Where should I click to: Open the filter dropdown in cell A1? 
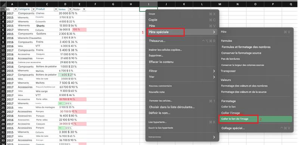coord(16,9)
